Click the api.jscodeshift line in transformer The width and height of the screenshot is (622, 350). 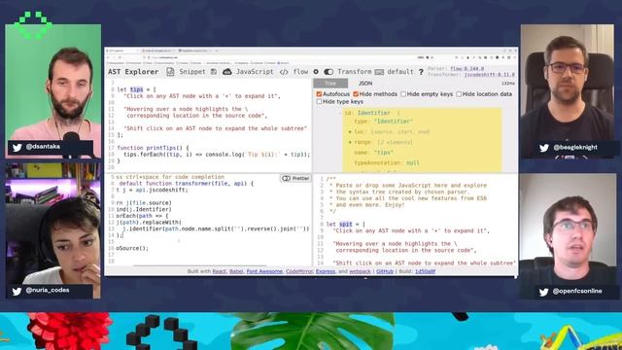click(153, 191)
